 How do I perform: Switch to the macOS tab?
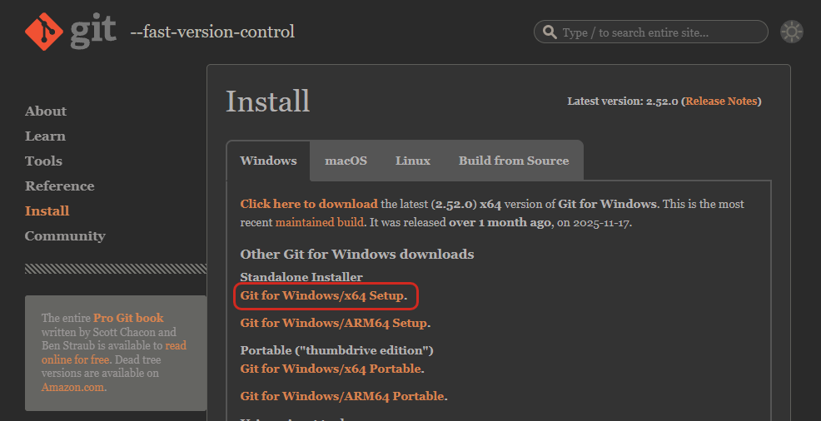[346, 161]
